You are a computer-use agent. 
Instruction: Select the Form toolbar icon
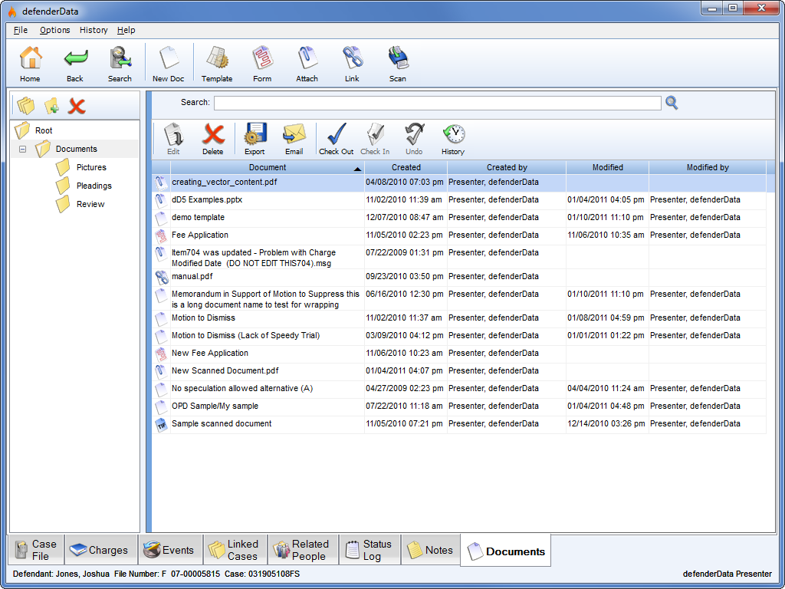[262, 58]
